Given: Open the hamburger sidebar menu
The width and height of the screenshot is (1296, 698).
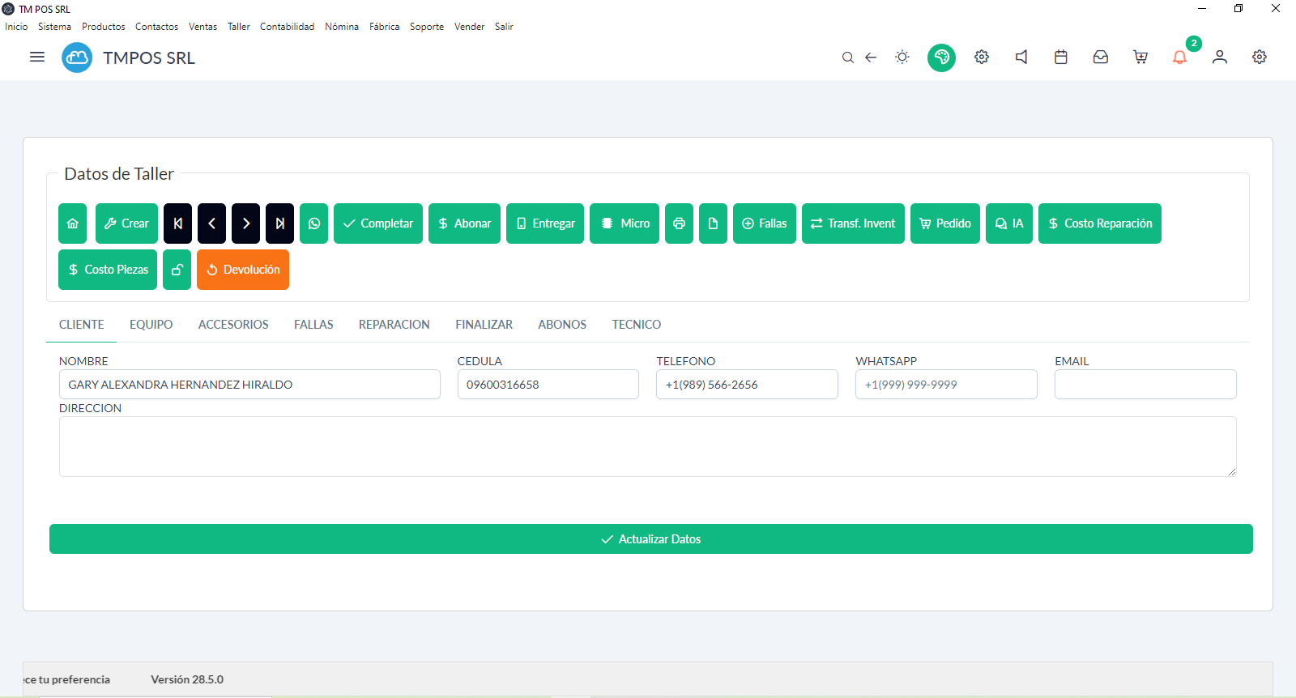Looking at the screenshot, I should (37, 57).
